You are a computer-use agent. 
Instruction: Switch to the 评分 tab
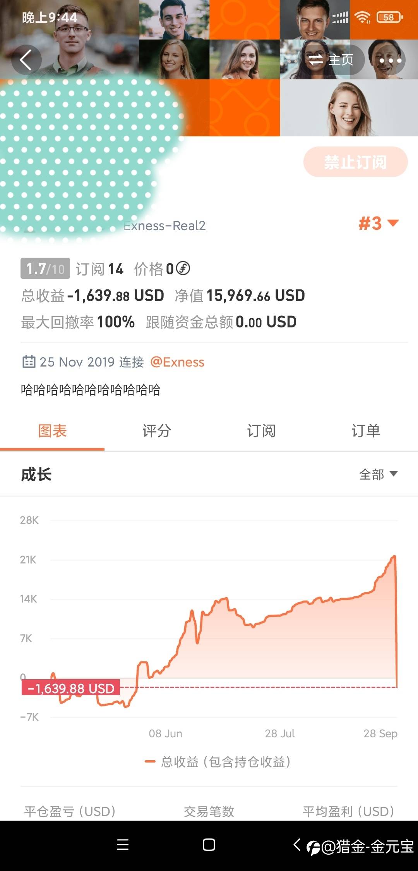[157, 431]
